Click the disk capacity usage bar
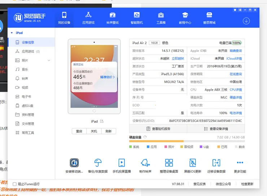The image size is (267, 196). 187,141
